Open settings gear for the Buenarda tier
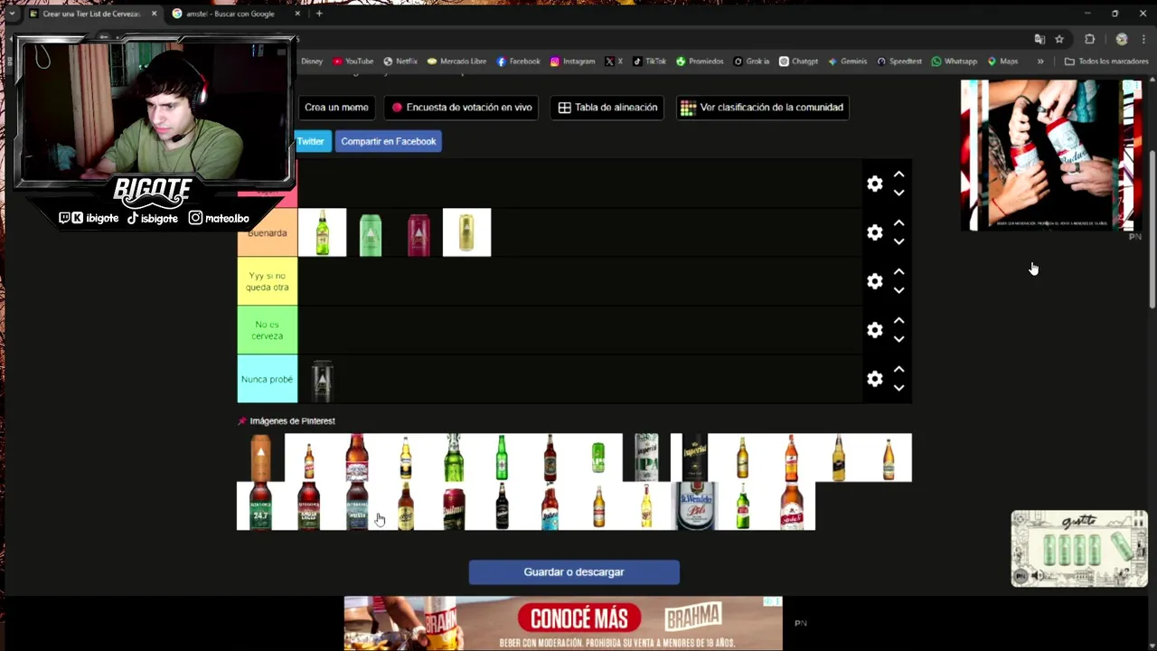 click(x=874, y=232)
